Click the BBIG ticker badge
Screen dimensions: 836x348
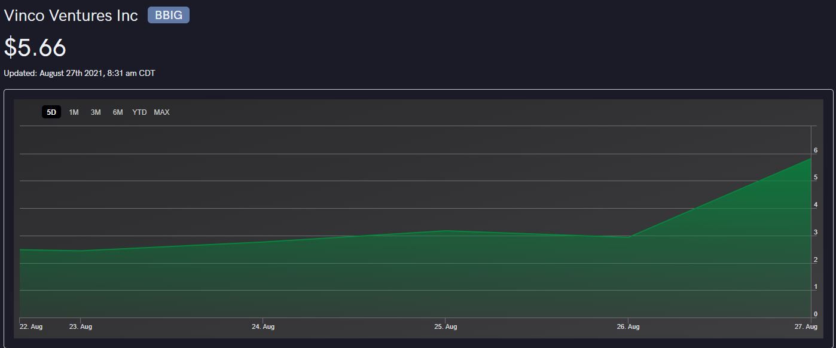(x=169, y=16)
